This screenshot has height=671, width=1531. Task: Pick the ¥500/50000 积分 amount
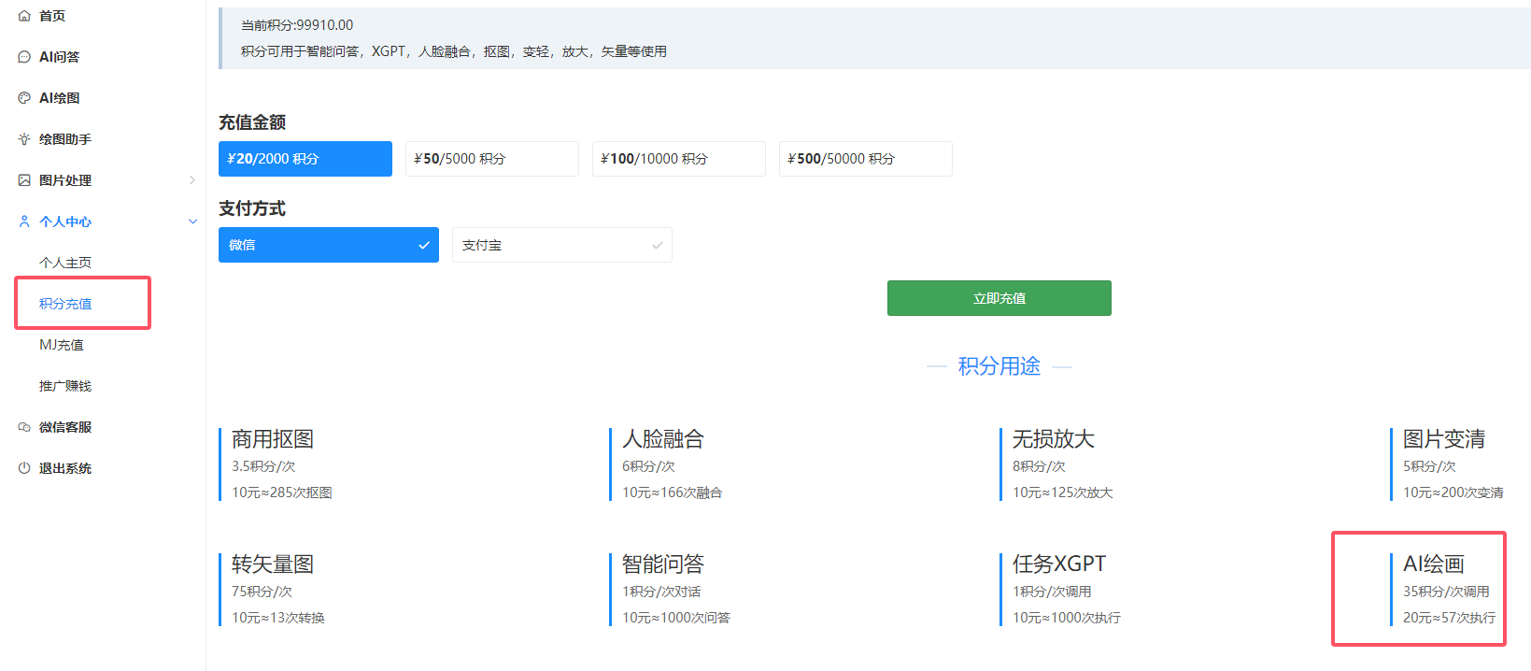865,159
